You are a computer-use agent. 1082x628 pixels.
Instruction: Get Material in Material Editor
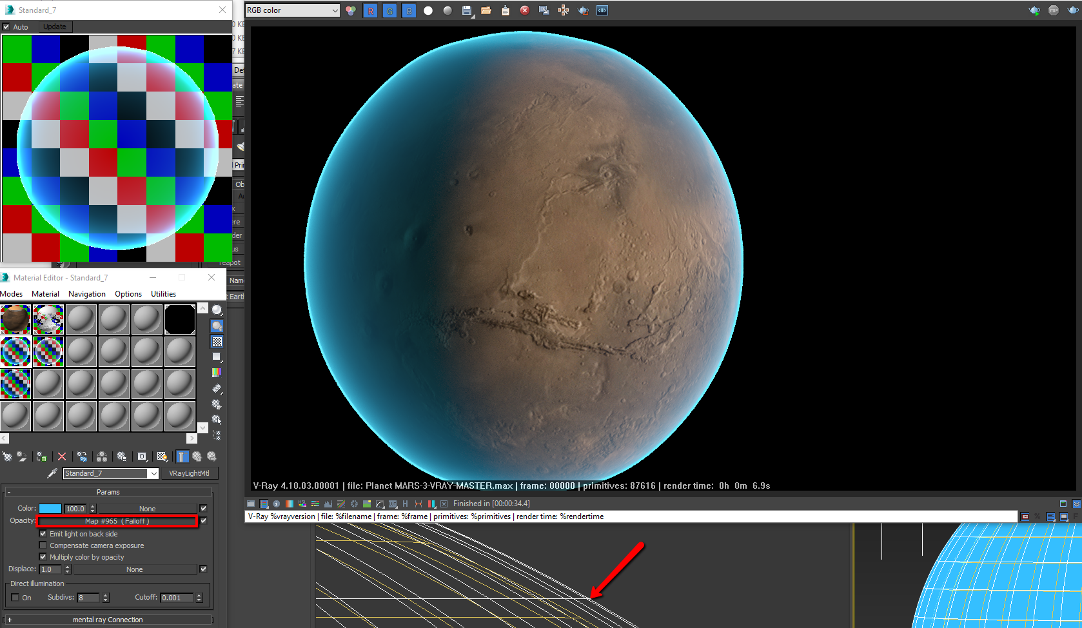click(x=7, y=456)
